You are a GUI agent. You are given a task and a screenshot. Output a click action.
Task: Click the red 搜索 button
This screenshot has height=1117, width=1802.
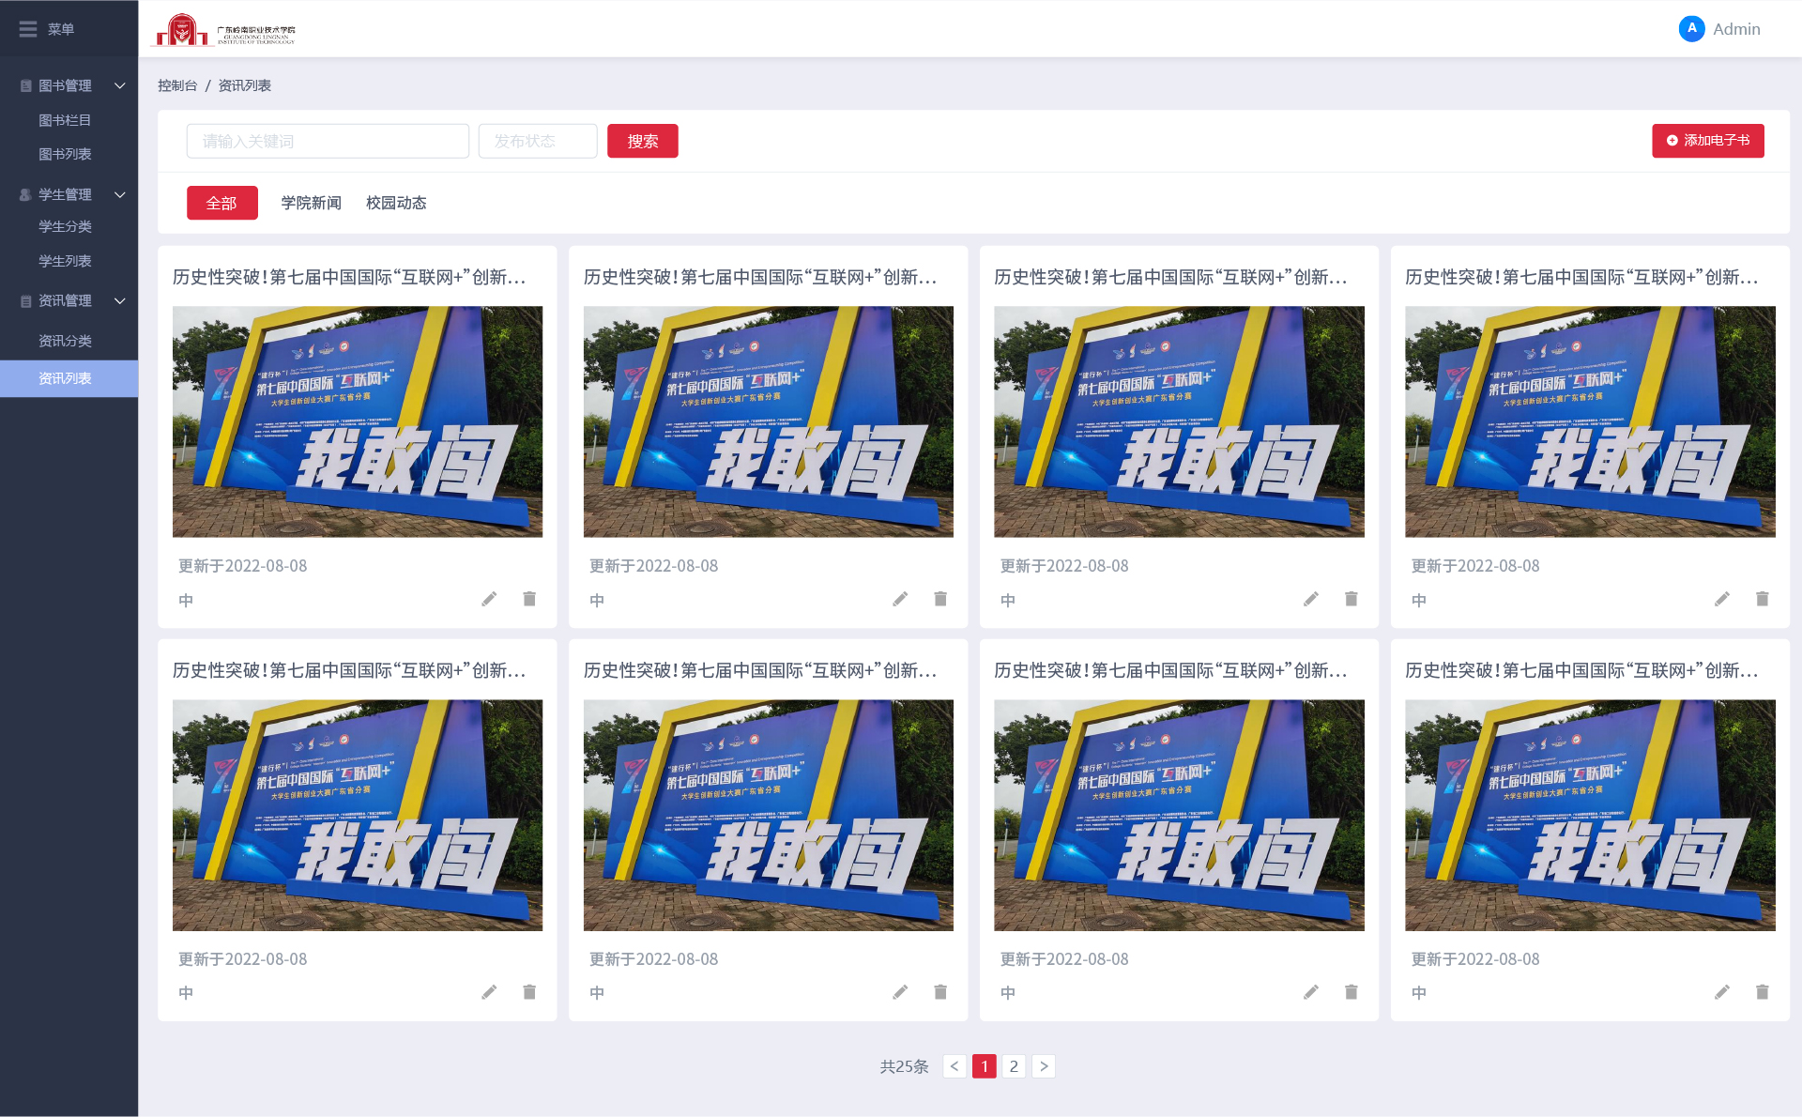tap(643, 141)
